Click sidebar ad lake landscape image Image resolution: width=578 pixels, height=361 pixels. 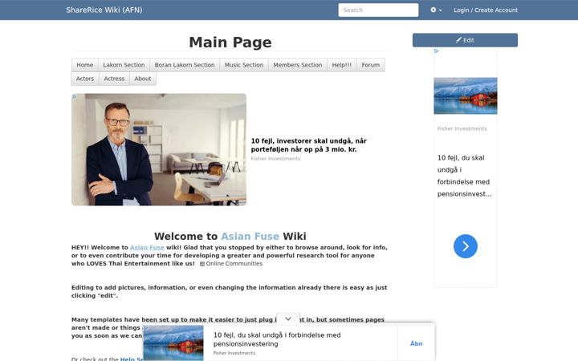[x=465, y=95]
